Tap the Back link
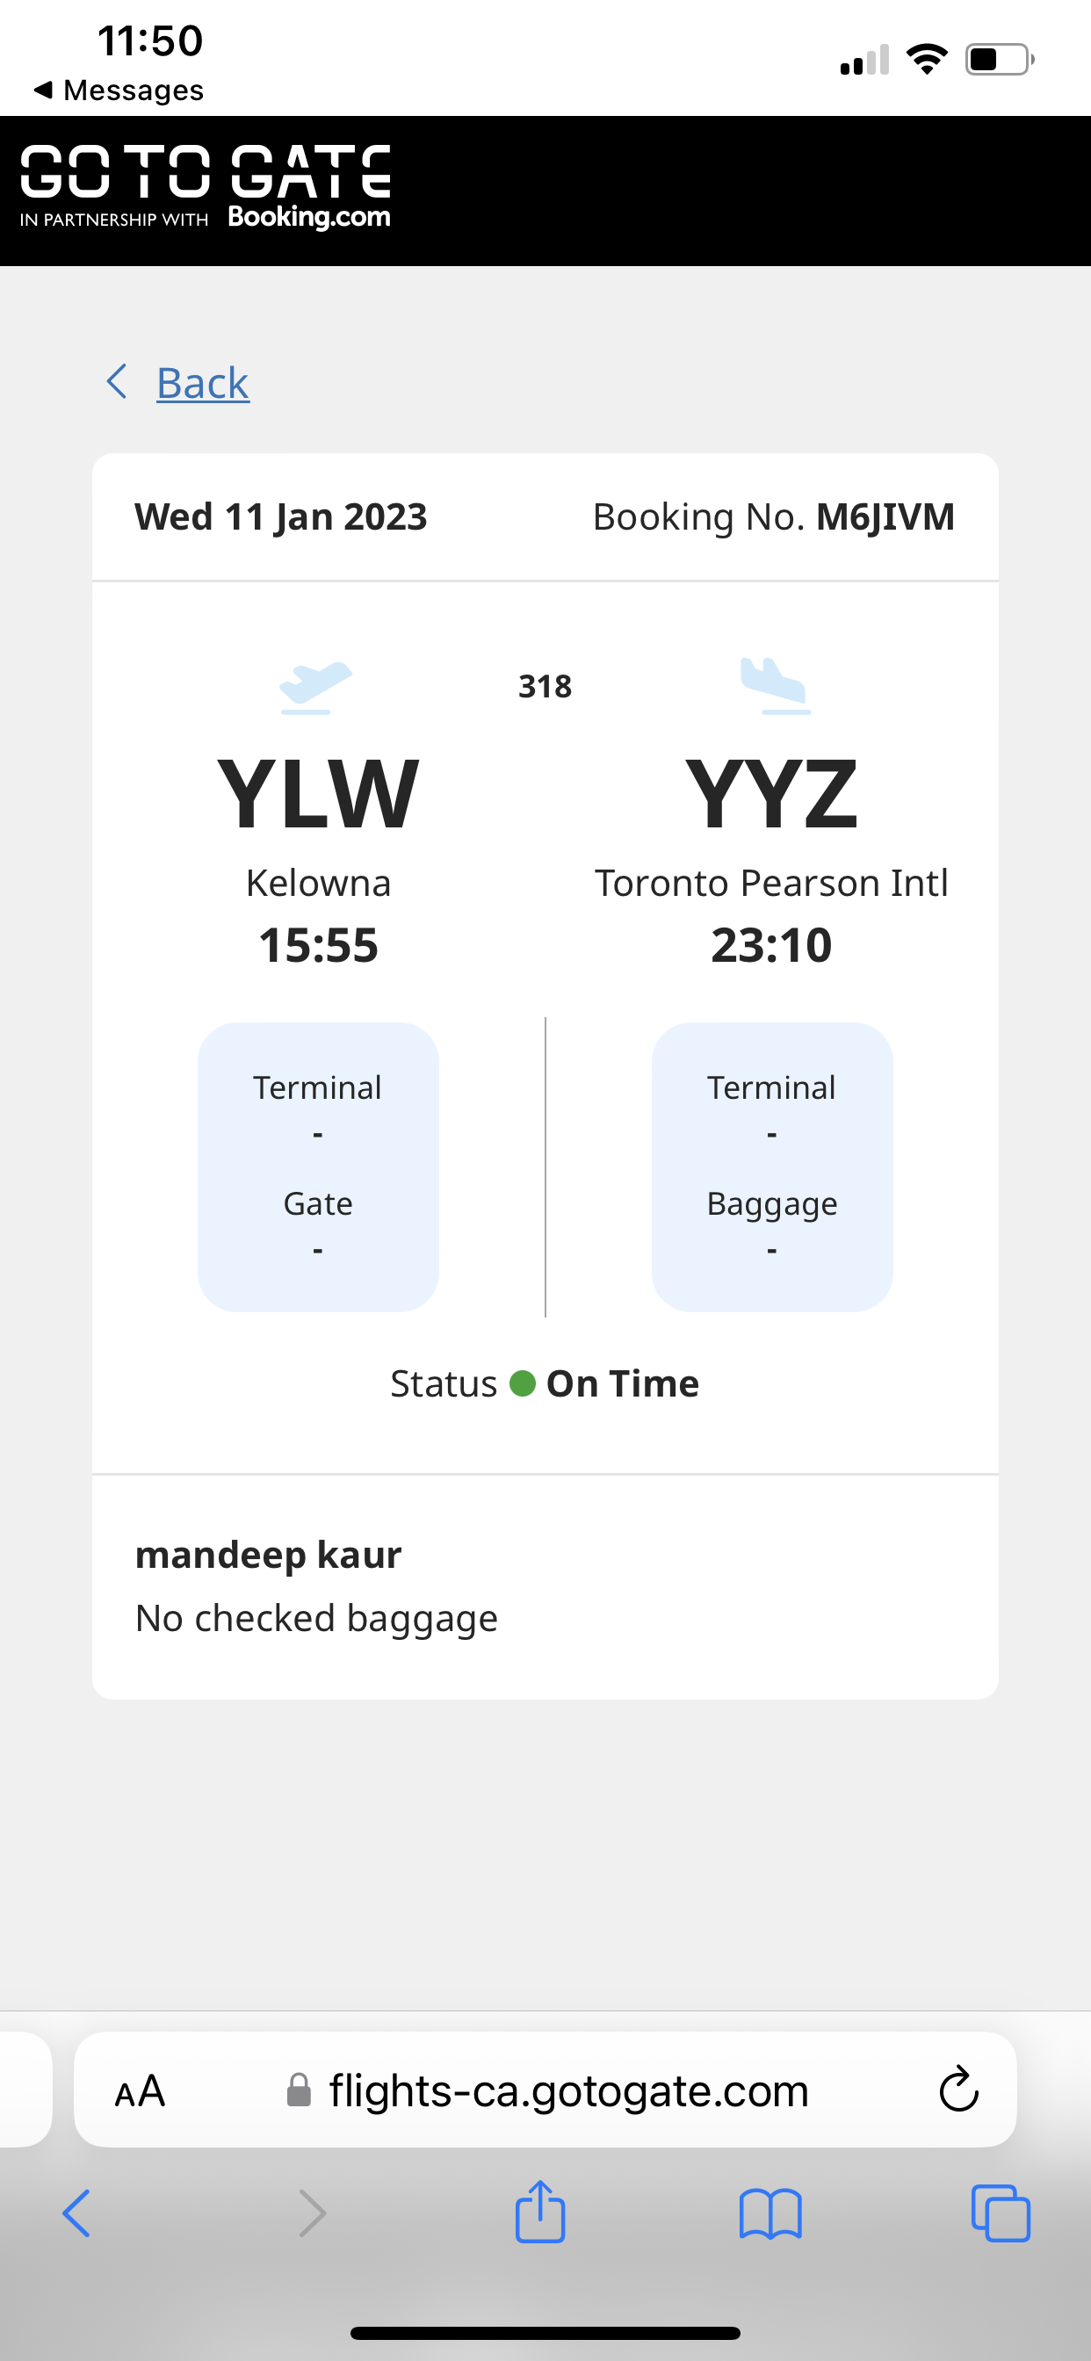 click(x=203, y=383)
